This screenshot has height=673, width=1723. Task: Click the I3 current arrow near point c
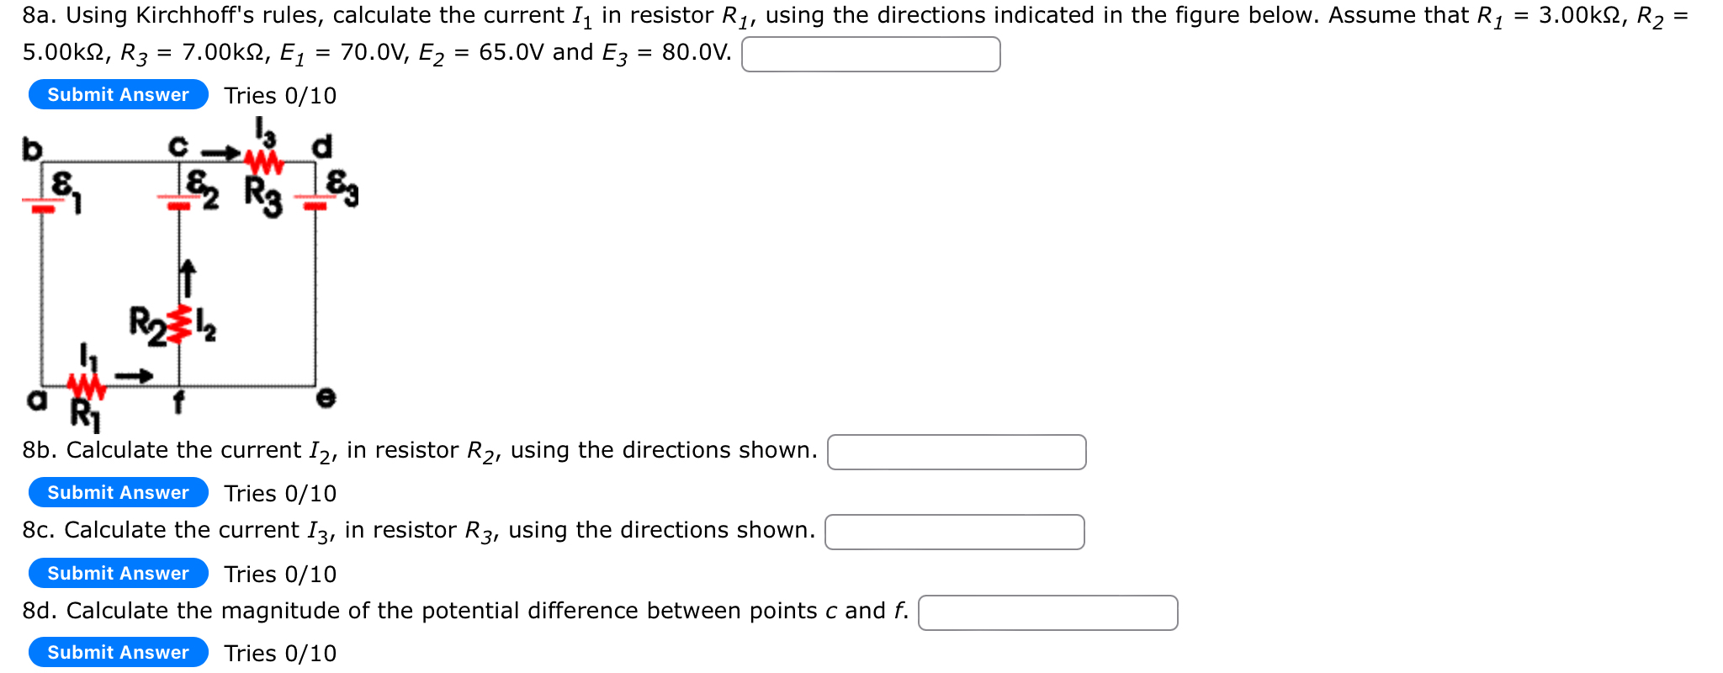(220, 152)
